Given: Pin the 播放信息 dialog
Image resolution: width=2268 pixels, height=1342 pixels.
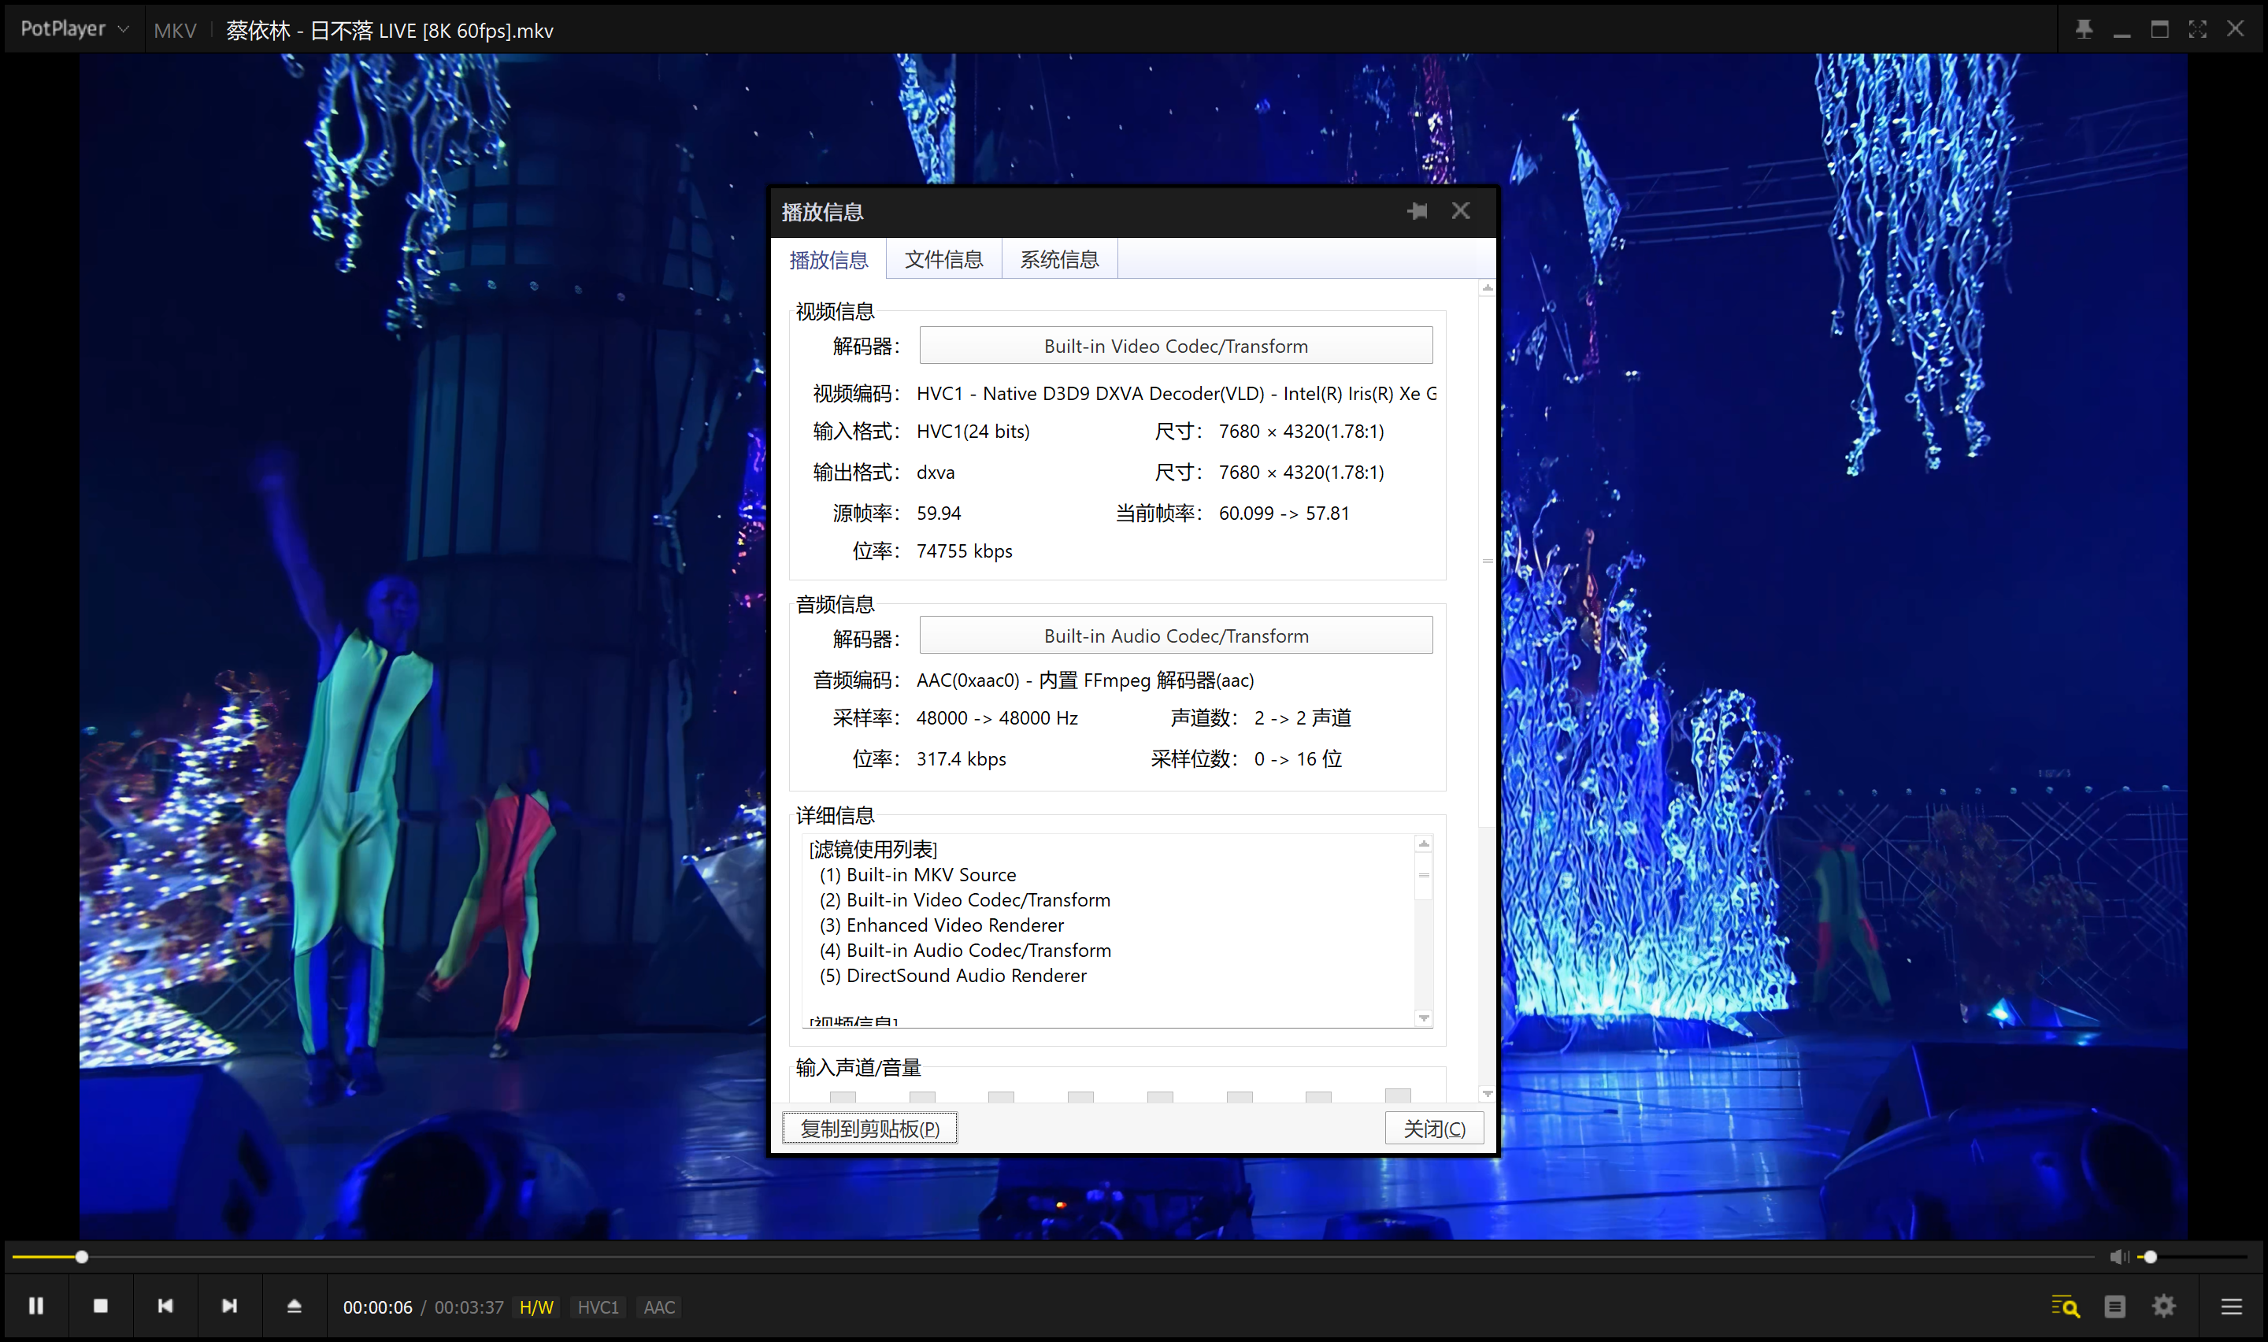Looking at the screenshot, I should 1417,211.
